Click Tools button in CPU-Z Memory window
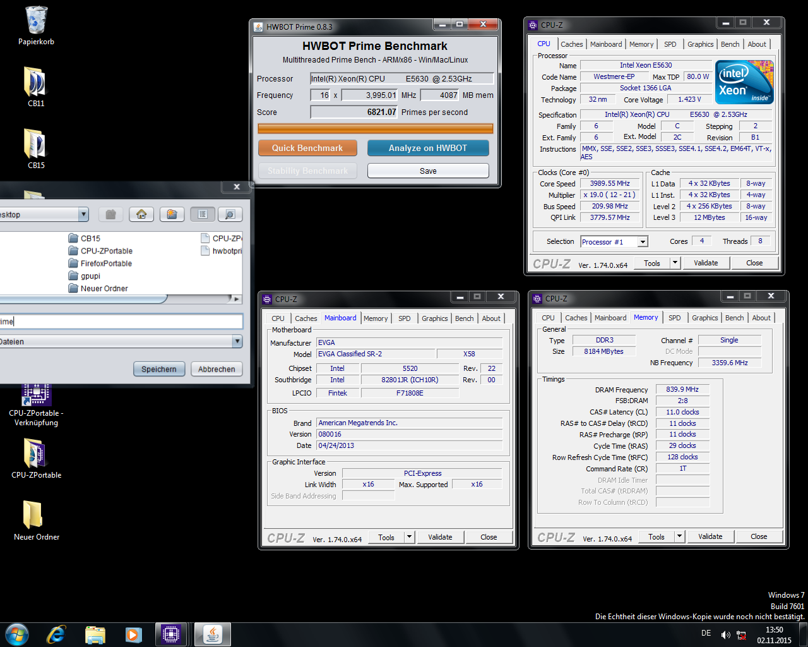Viewport: 808px width, 647px height. click(656, 536)
